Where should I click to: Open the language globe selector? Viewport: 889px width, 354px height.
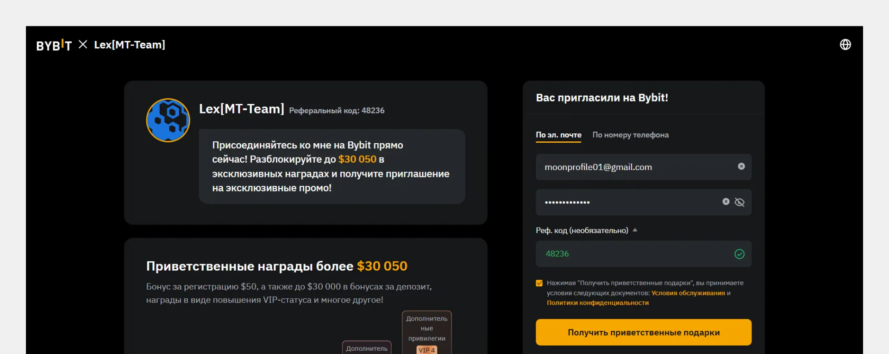point(845,44)
